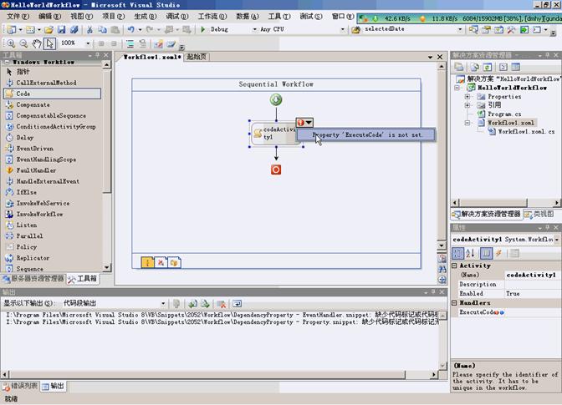Cut selection with the scissors icon

89,30
